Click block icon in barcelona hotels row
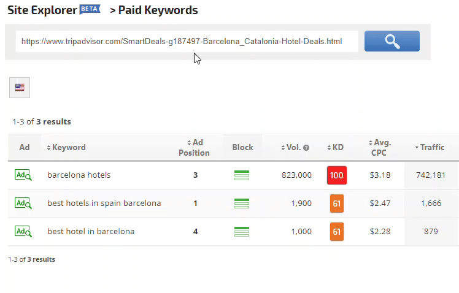The height and width of the screenshot is (293, 459). [x=242, y=175]
